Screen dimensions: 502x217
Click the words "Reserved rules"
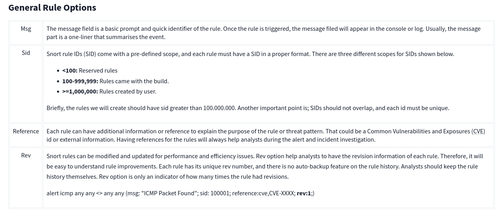98,71
